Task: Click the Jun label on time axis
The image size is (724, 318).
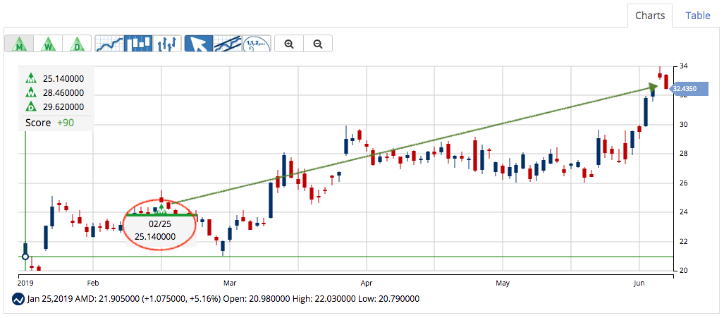Action: pos(639,281)
